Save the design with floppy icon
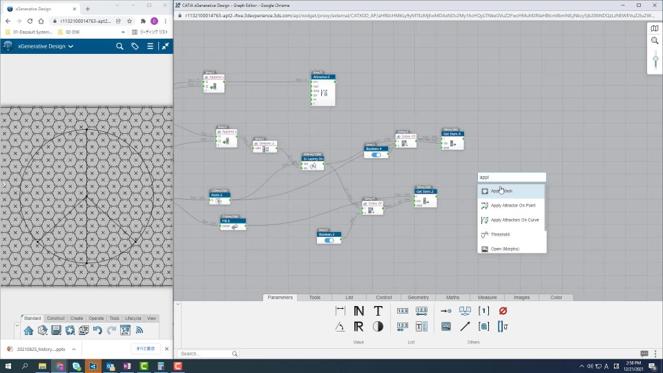 coord(56,330)
